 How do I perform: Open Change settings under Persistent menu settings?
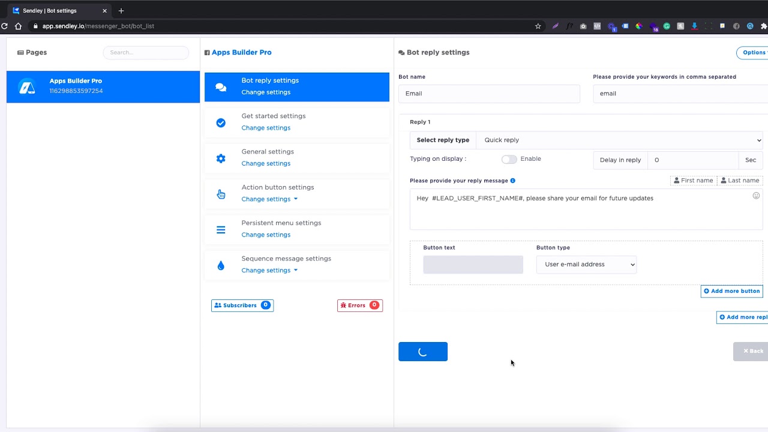[266, 235]
